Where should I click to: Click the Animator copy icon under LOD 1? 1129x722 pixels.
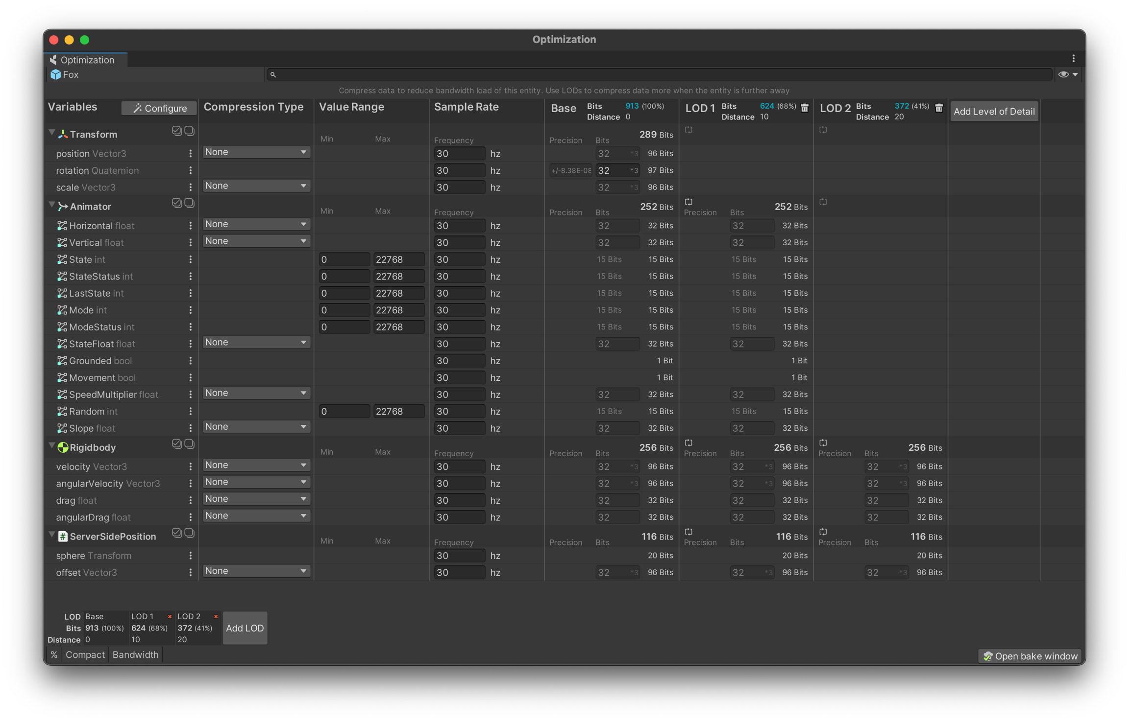click(x=688, y=202)
